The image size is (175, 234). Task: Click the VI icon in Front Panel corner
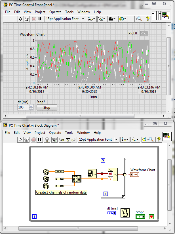pyautogui.click(x=166, y=16)
